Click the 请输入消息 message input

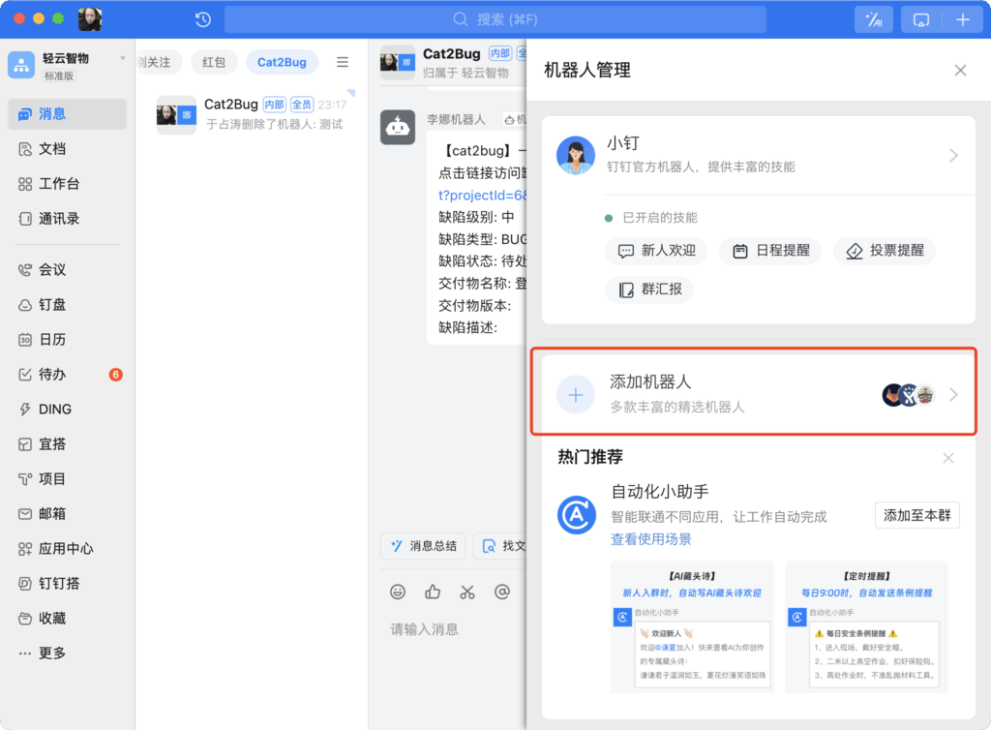tap(424, 629)
